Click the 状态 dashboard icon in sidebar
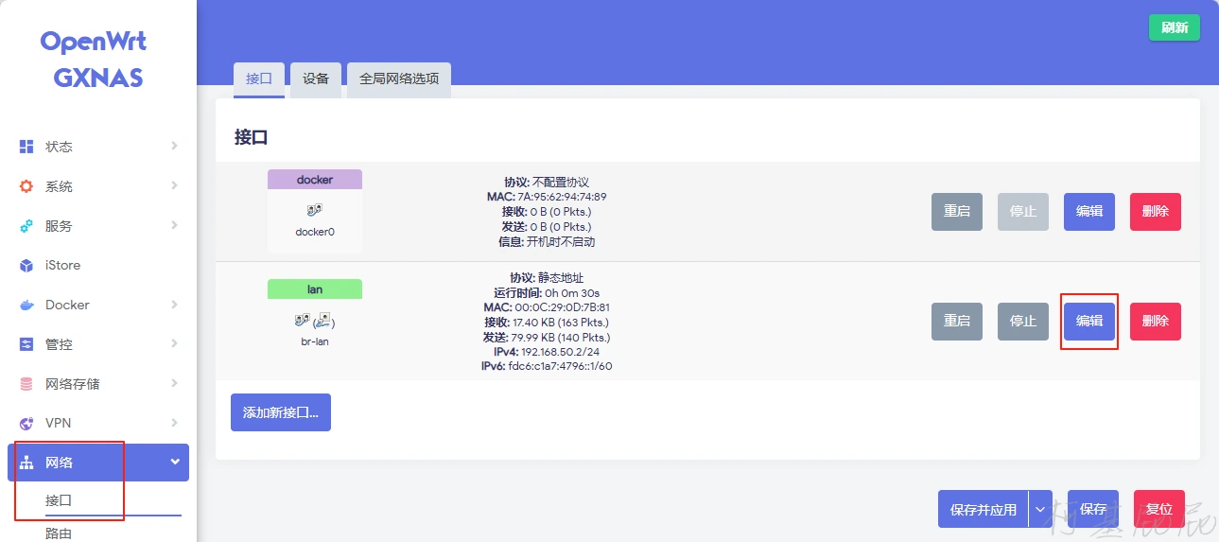Viewport: 1219px width, 542px height. coord(26,147)
